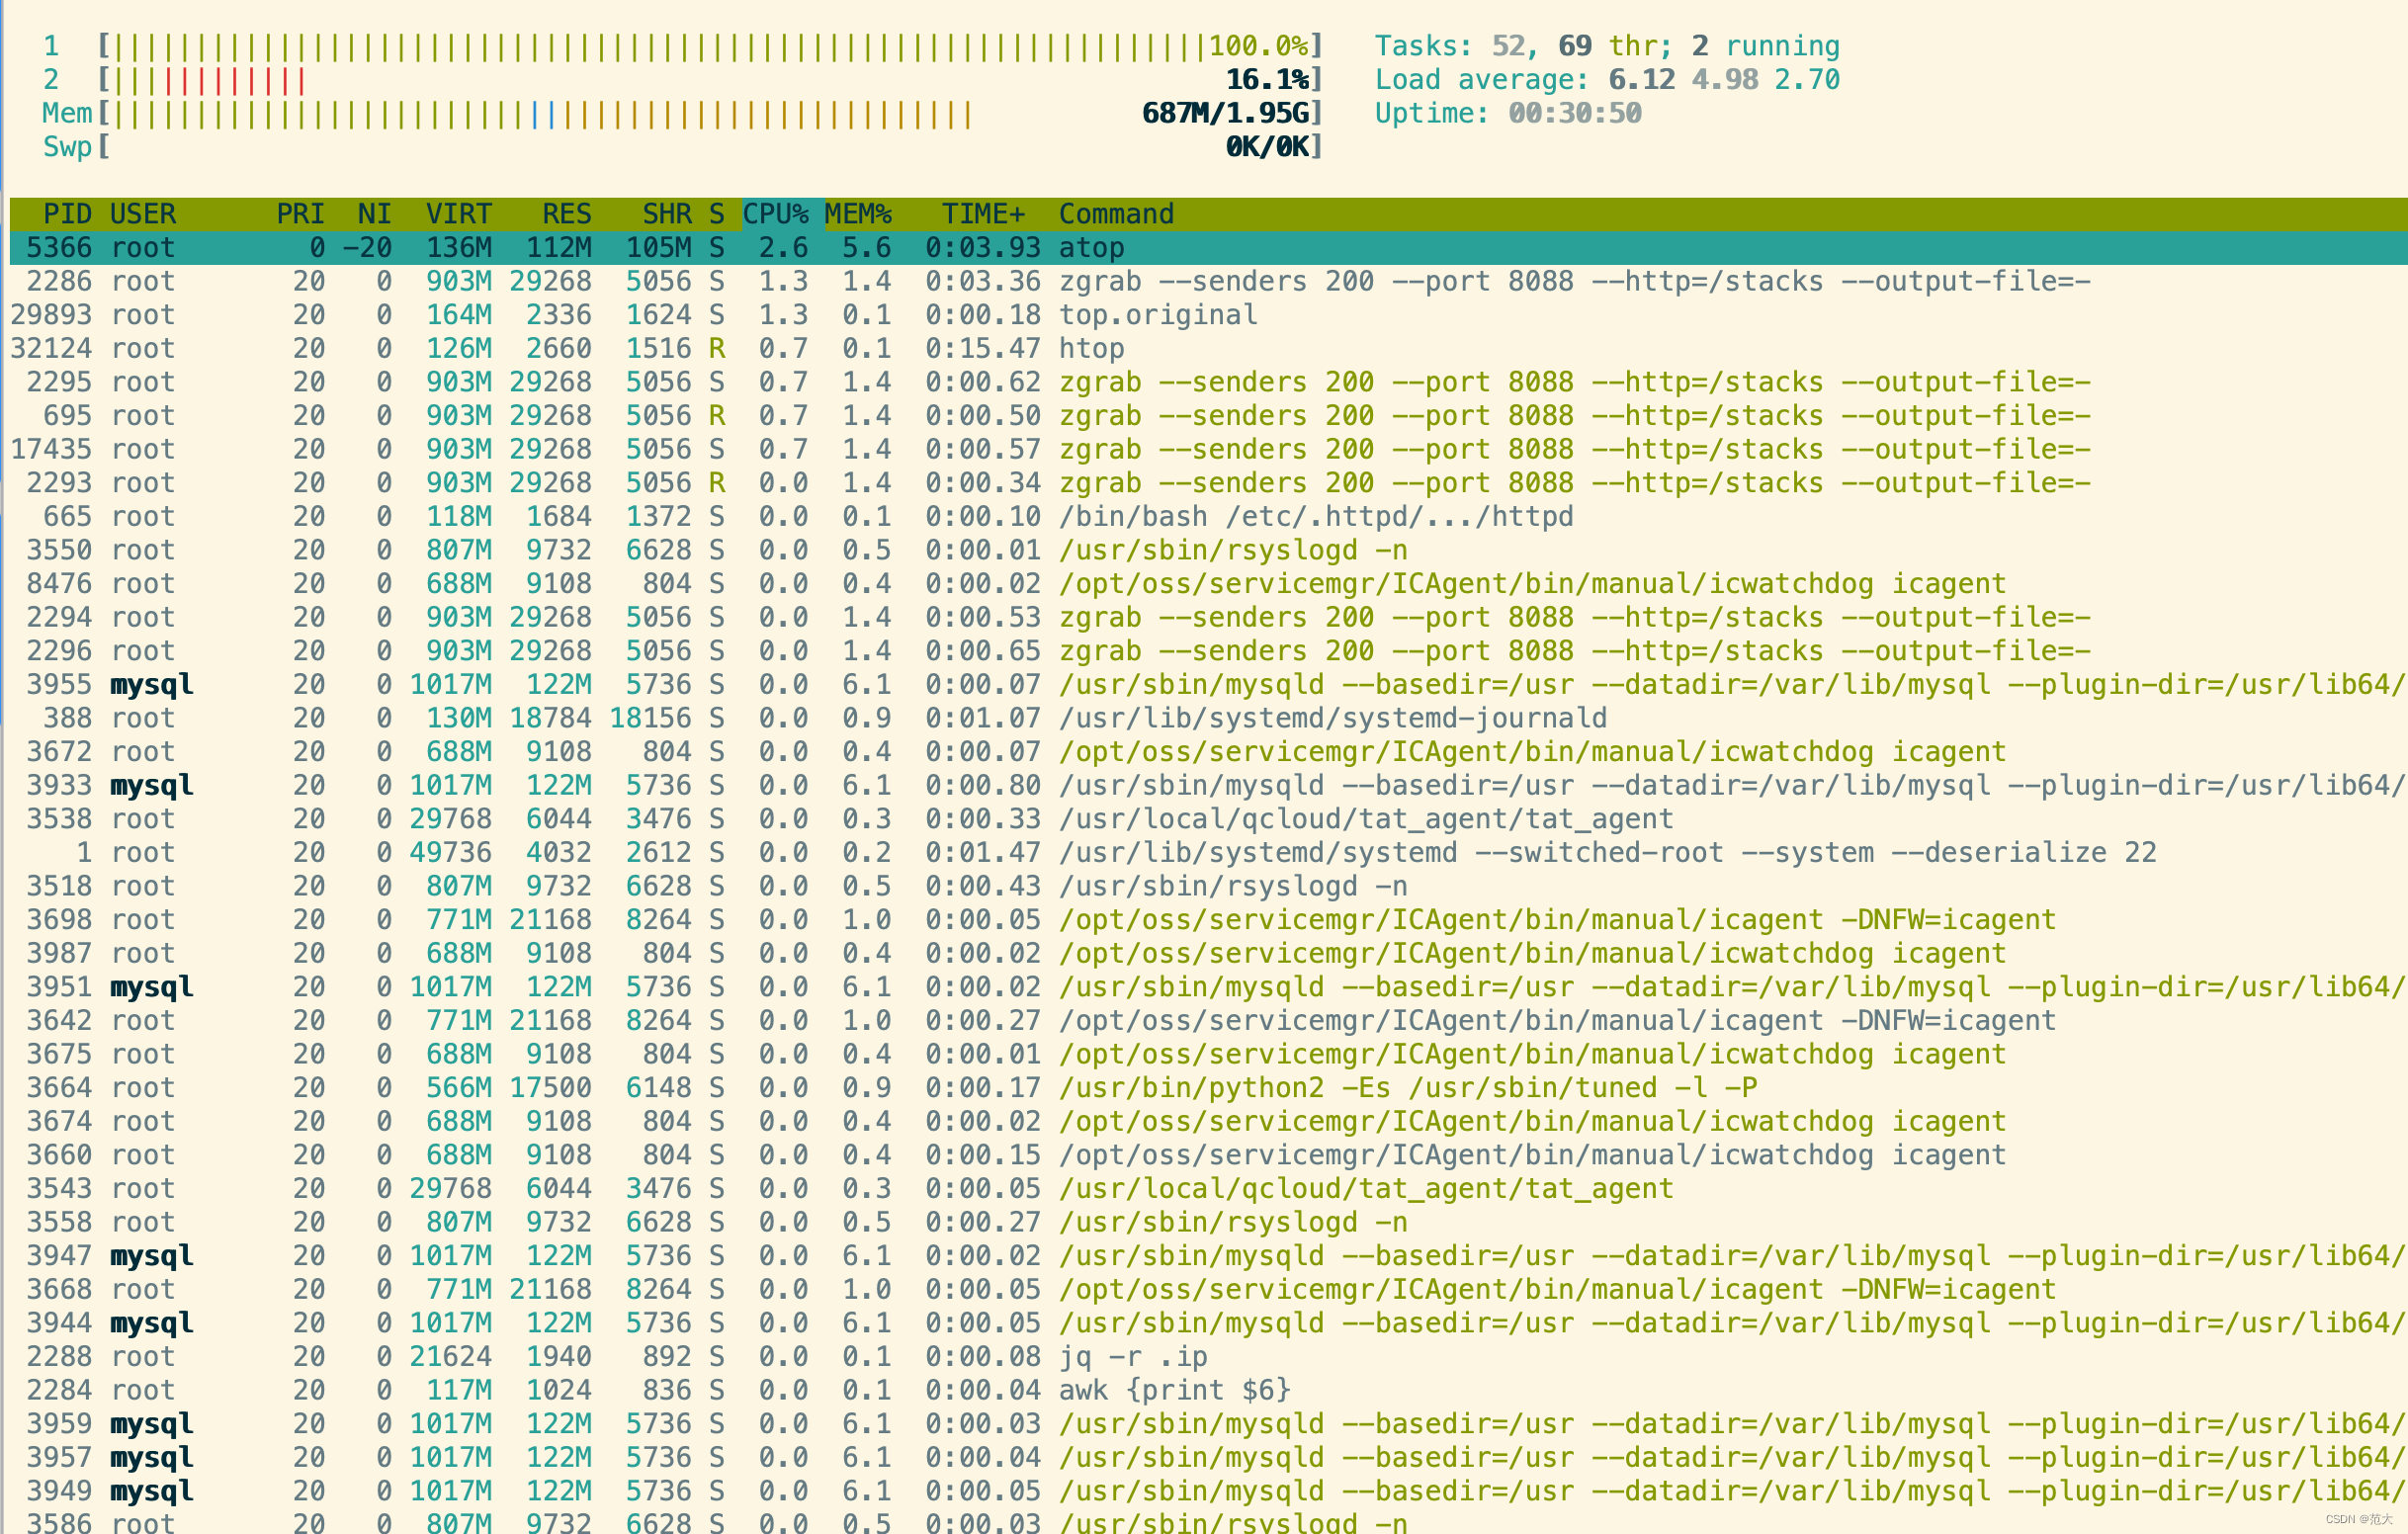This screenshot has width=2408, height=1534.
Task: Select the zgrab process with PID 2294
Action: [1208, 617]
